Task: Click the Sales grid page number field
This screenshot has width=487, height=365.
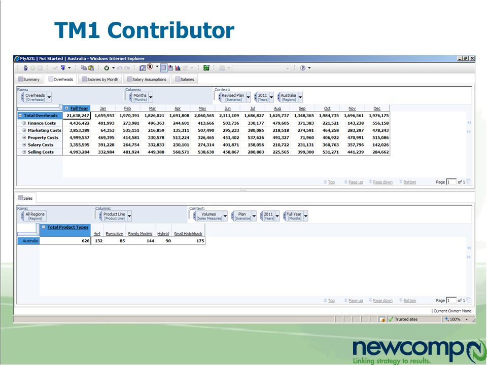Action: click(x=451, y=300)
